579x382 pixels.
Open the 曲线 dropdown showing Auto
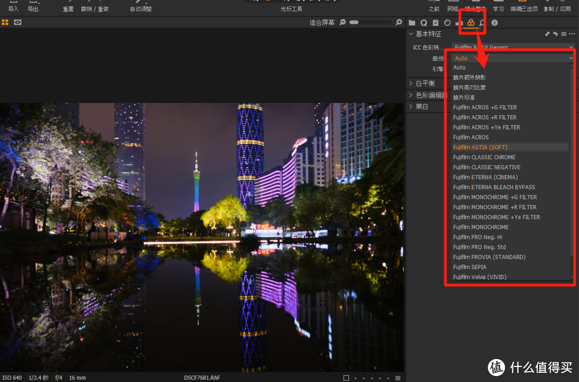tap(513, 58)
